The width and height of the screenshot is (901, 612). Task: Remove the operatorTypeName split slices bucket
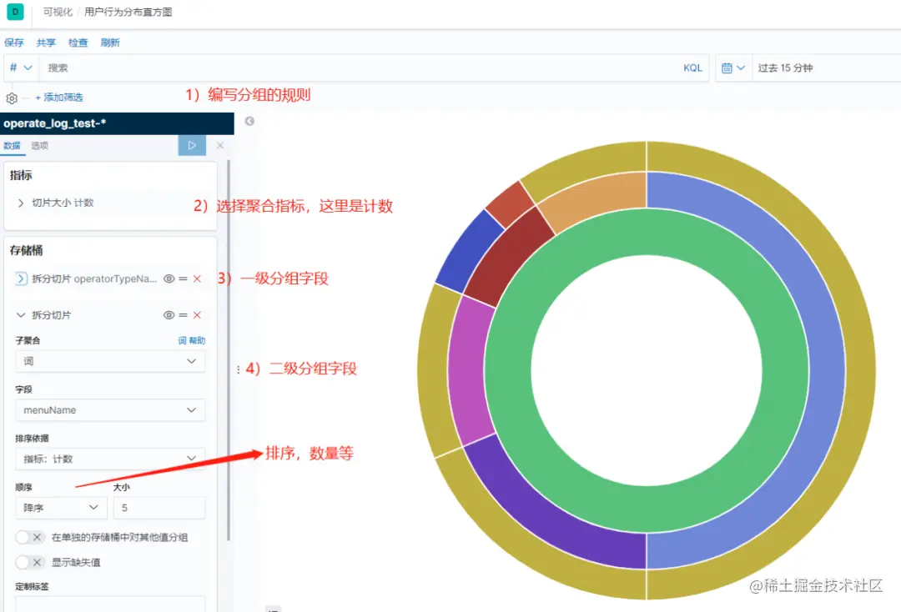197,278
